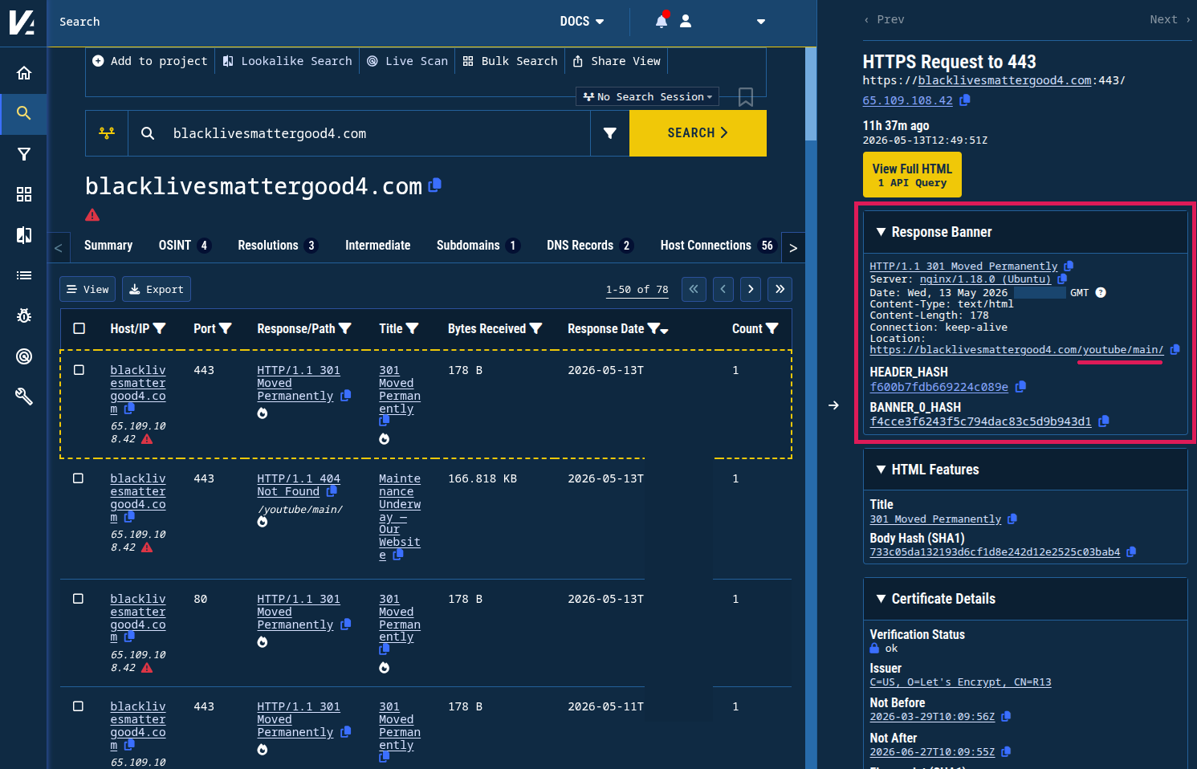
Task: Copy the HEADER_HASH value
Action: coord(1020,387)
